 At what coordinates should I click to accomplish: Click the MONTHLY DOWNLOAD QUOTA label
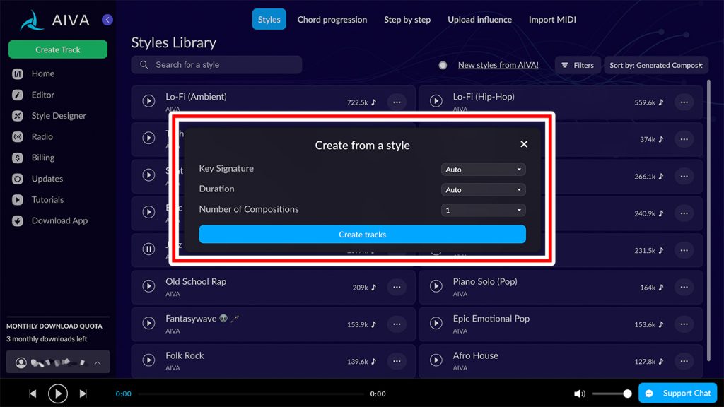[54, 326]
